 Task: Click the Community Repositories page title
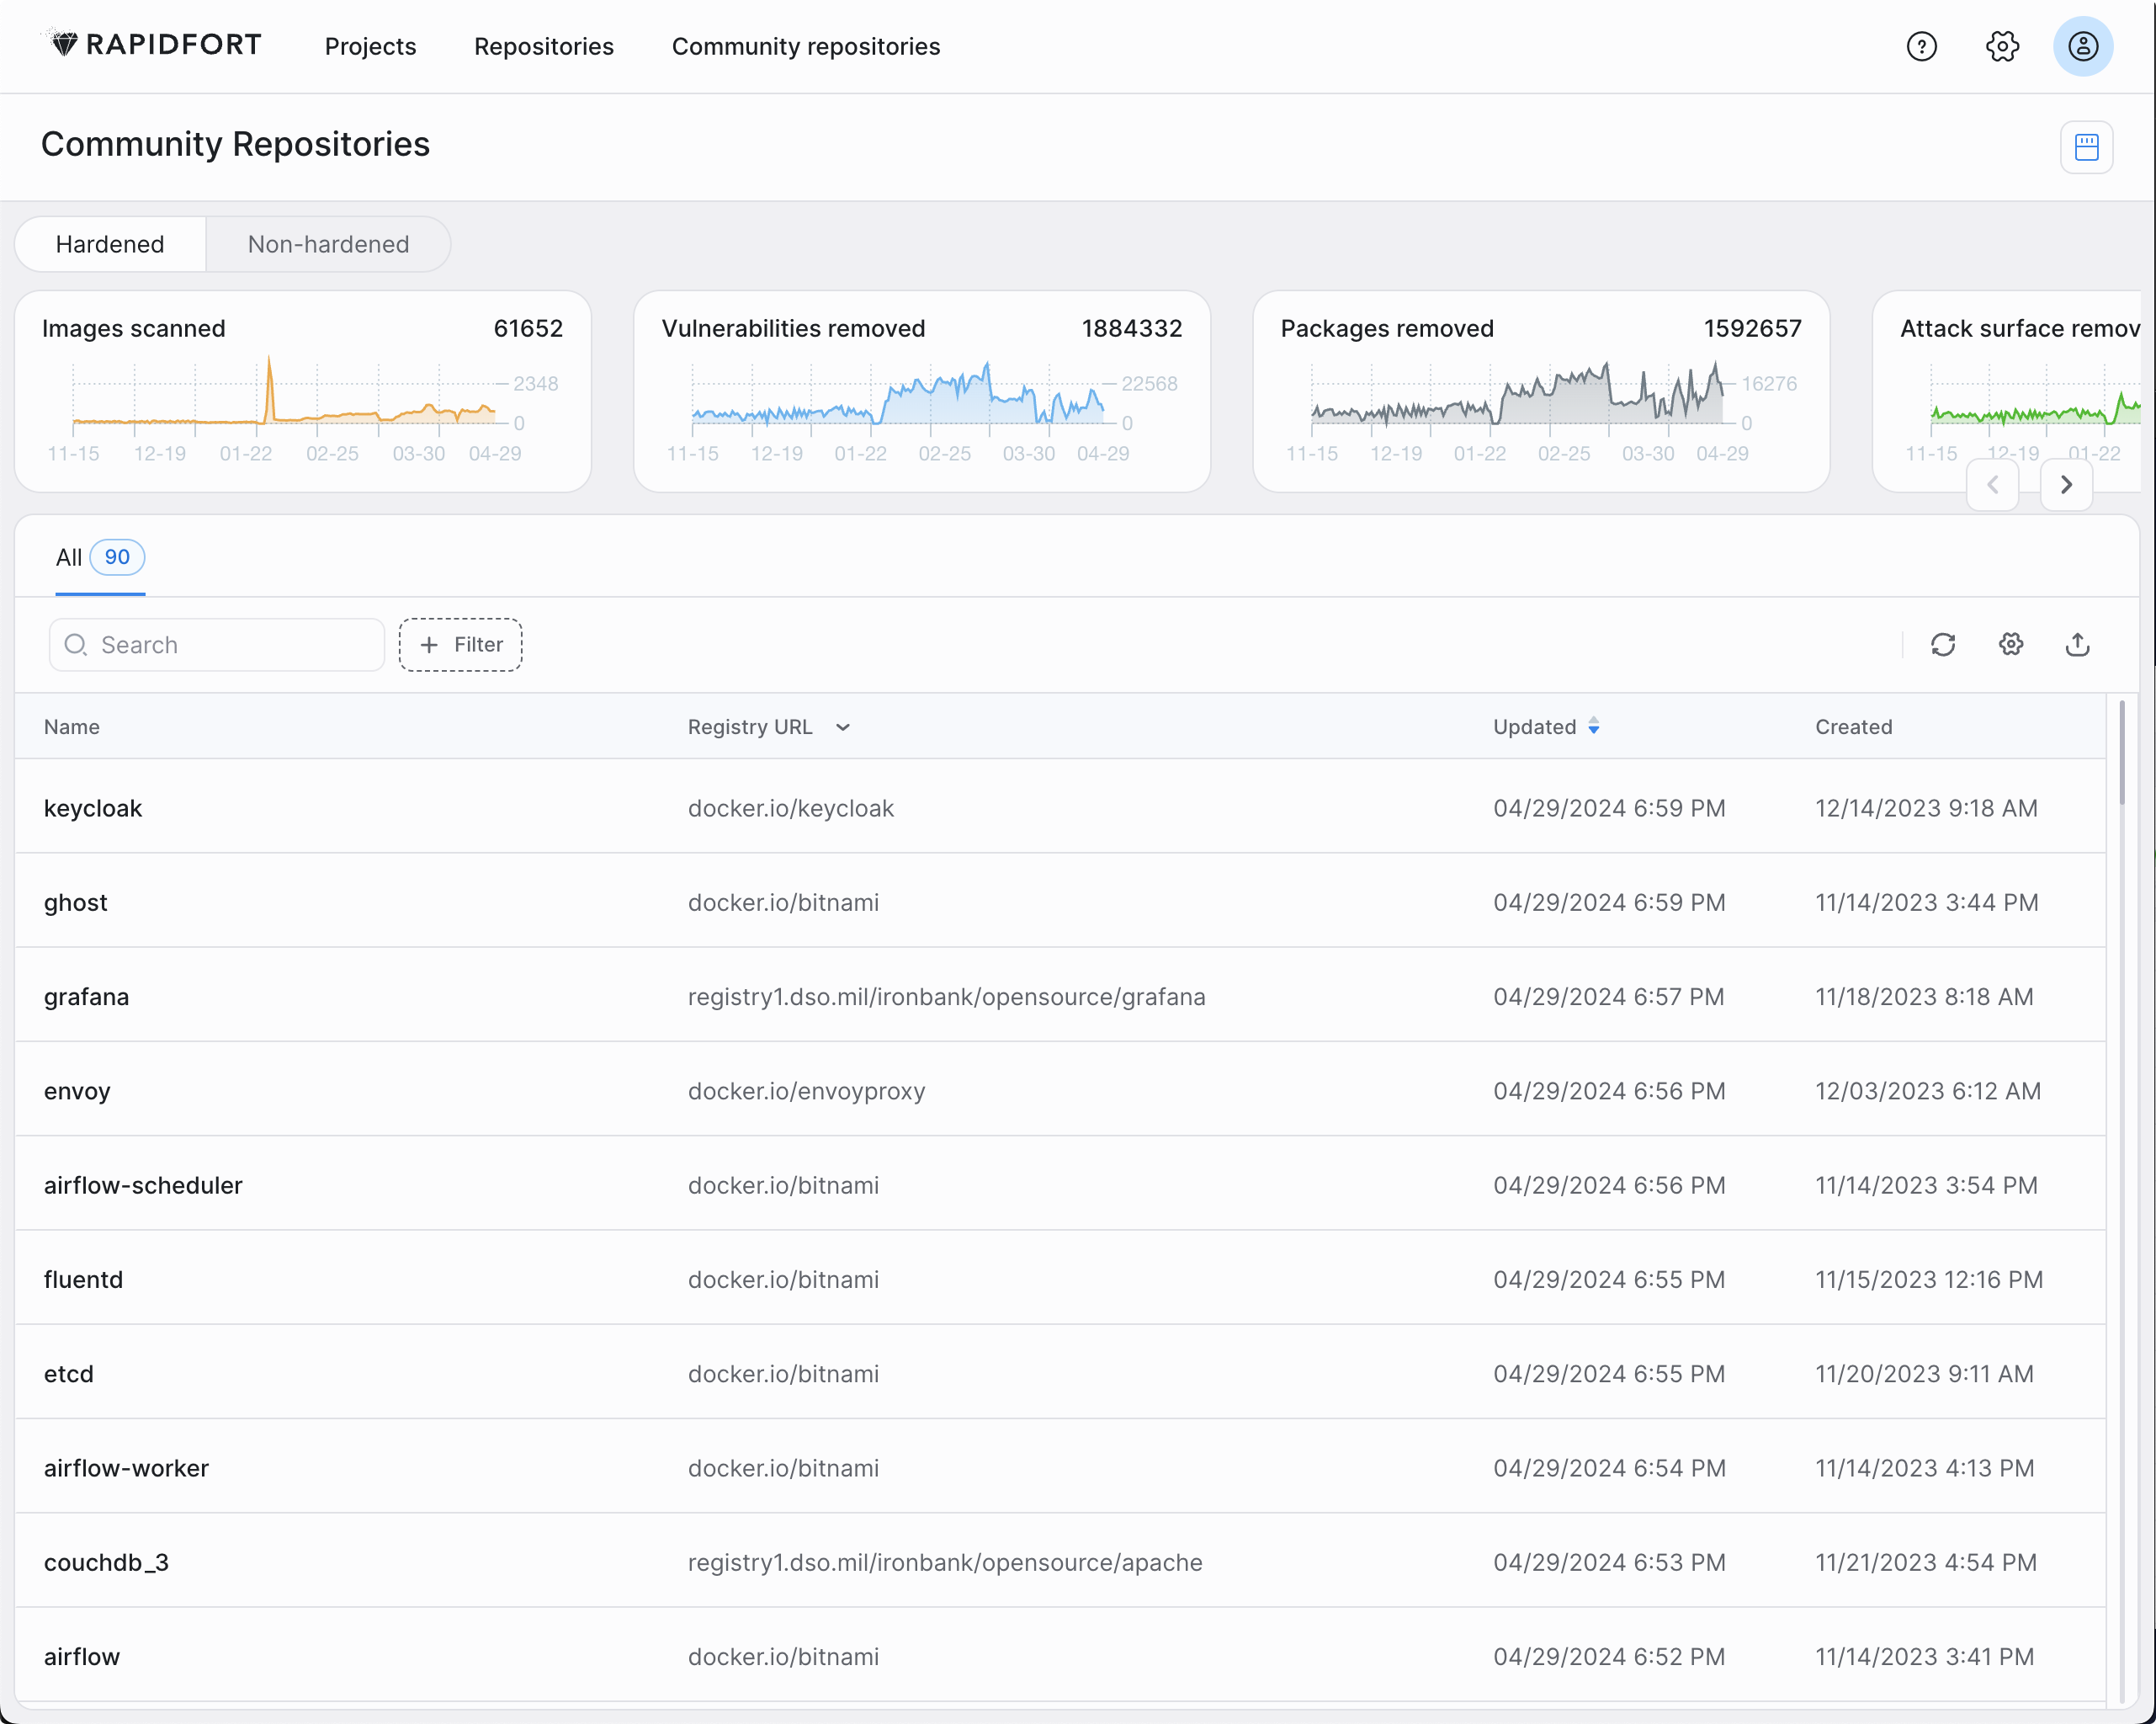click(x=235, y=144)
